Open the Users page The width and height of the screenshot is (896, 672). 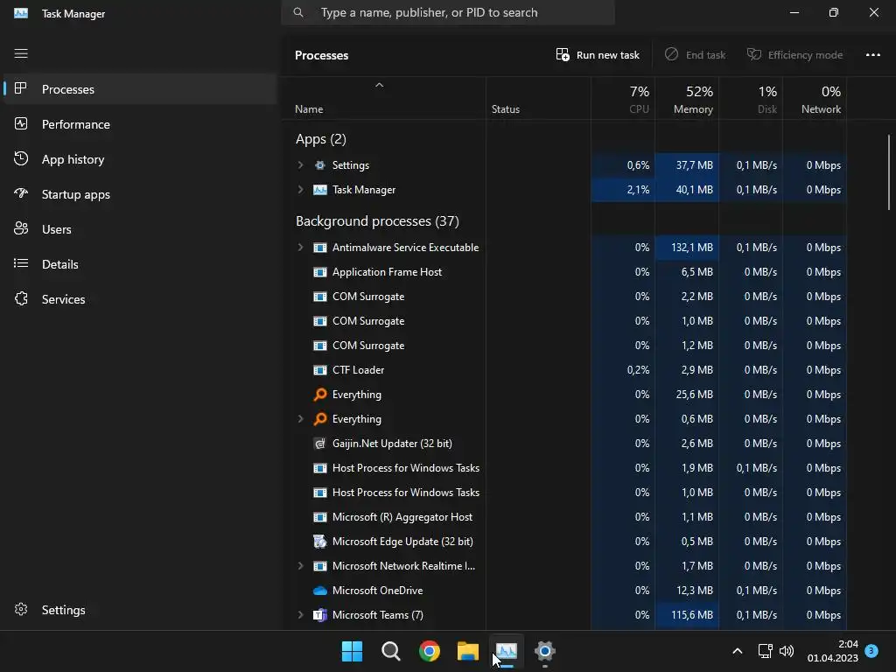(x=139, y=228)
